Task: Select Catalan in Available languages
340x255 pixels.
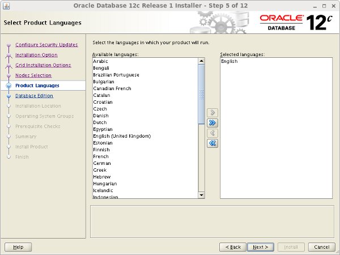Action: coord(145,95)
